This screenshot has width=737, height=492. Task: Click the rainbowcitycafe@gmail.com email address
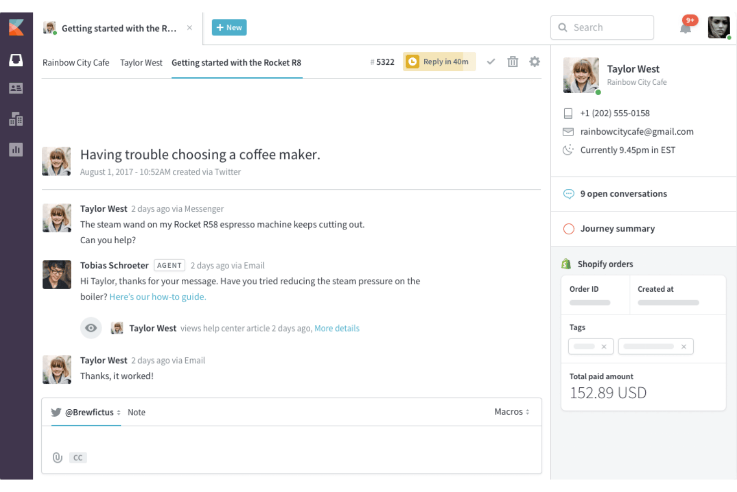pyautogui.click(x=637, y=132)
